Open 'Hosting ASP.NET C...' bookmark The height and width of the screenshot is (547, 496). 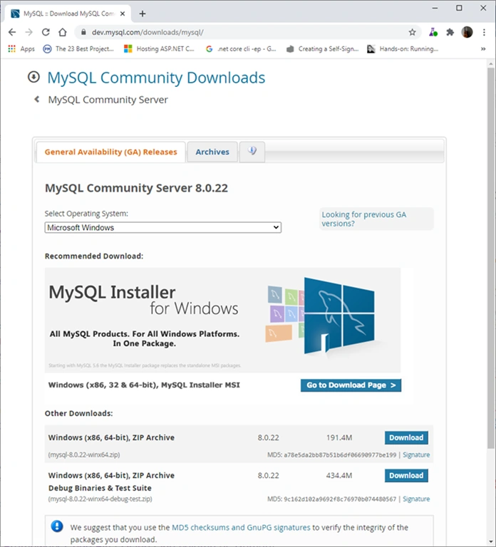[159, 49]
